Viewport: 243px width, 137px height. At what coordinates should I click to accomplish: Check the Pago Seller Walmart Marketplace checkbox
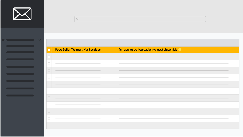coord(49,50)
